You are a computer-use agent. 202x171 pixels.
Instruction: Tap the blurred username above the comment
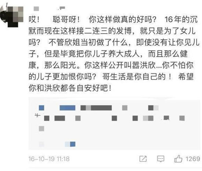(x=36, y=9)
